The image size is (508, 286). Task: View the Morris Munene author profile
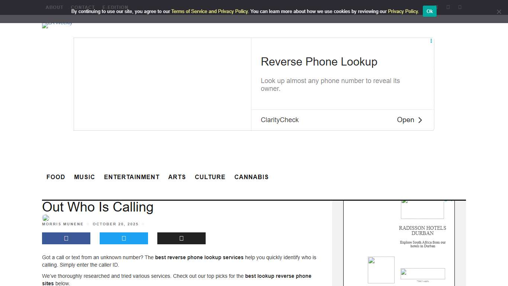click(62, 224)
